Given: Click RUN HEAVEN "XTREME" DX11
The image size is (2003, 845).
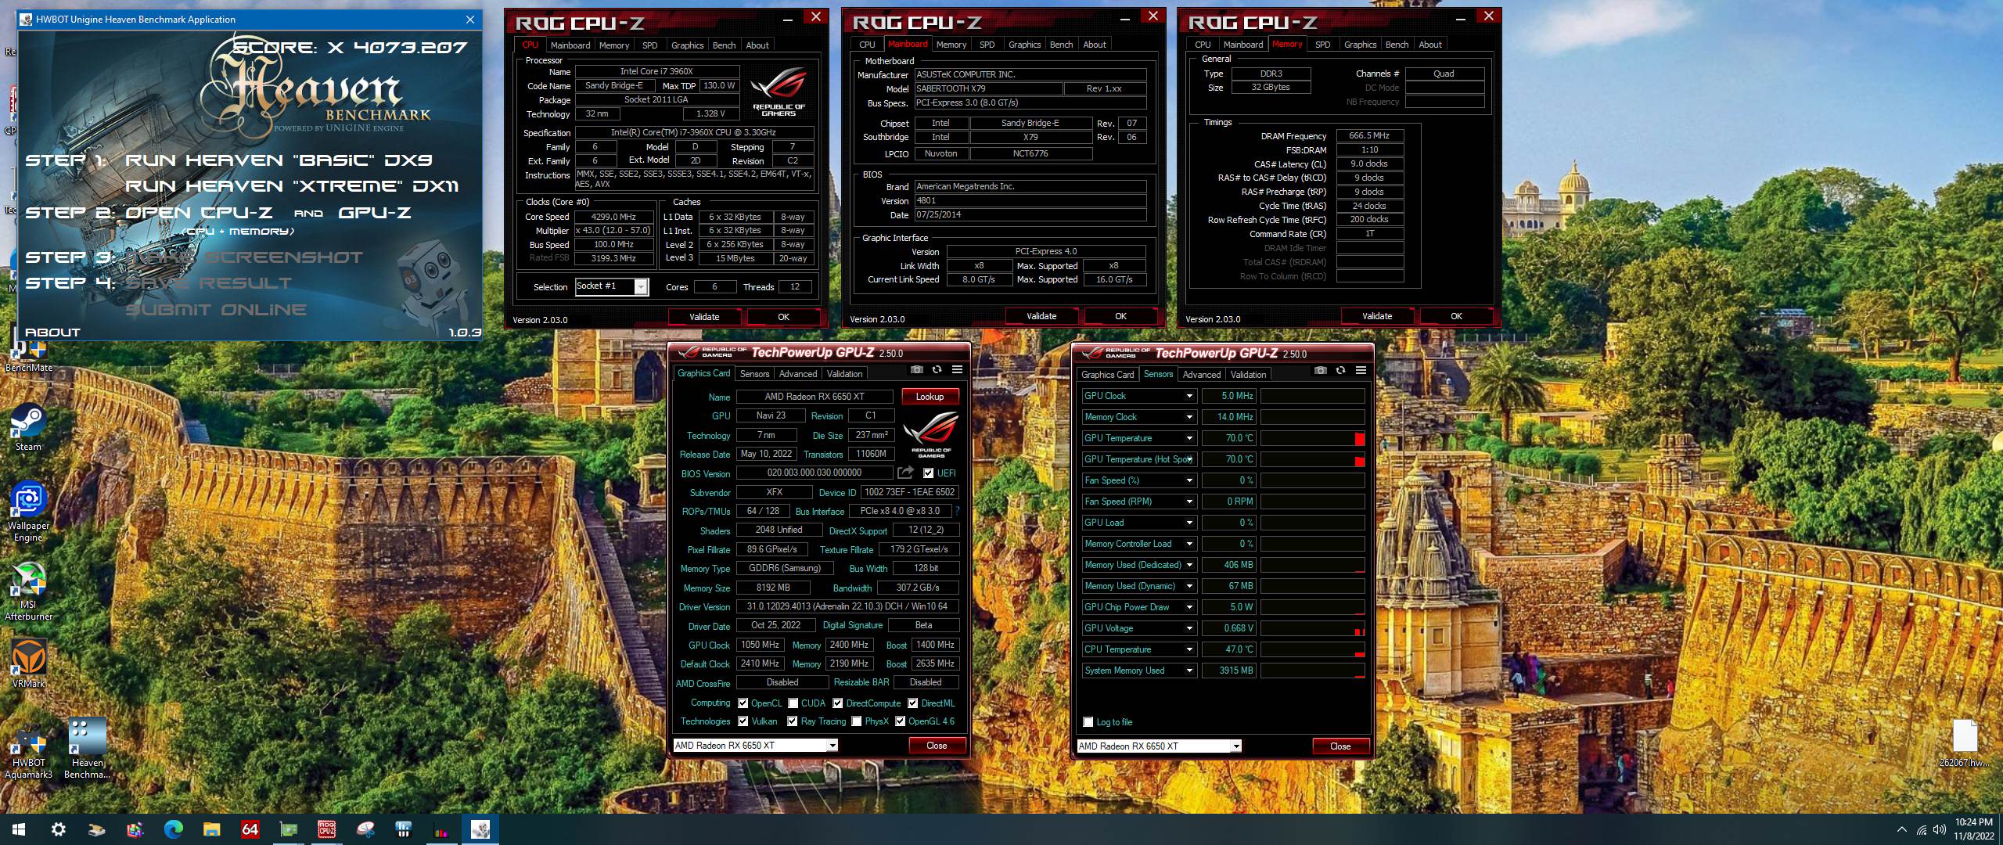Looking at the screenshot, I should click(x=292, y=186).
